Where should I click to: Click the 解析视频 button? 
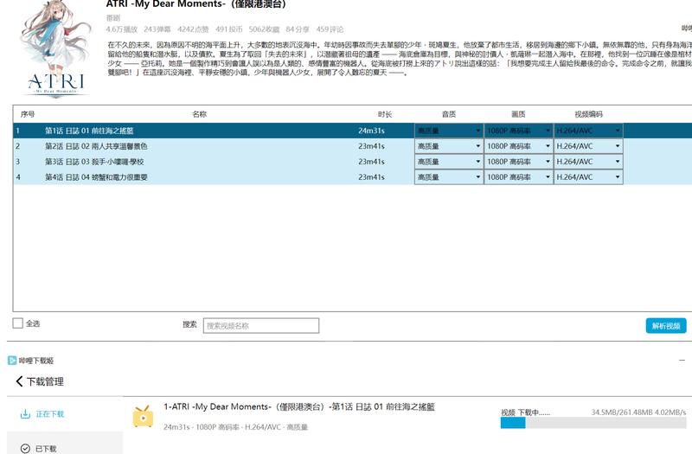tap(666, 326)
